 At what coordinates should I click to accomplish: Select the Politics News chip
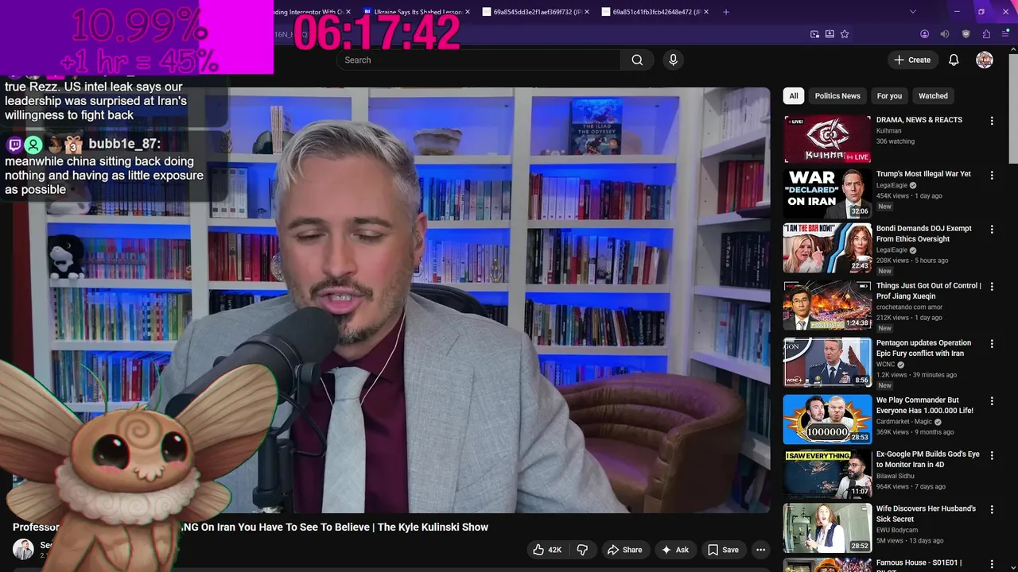coord(837,95)
